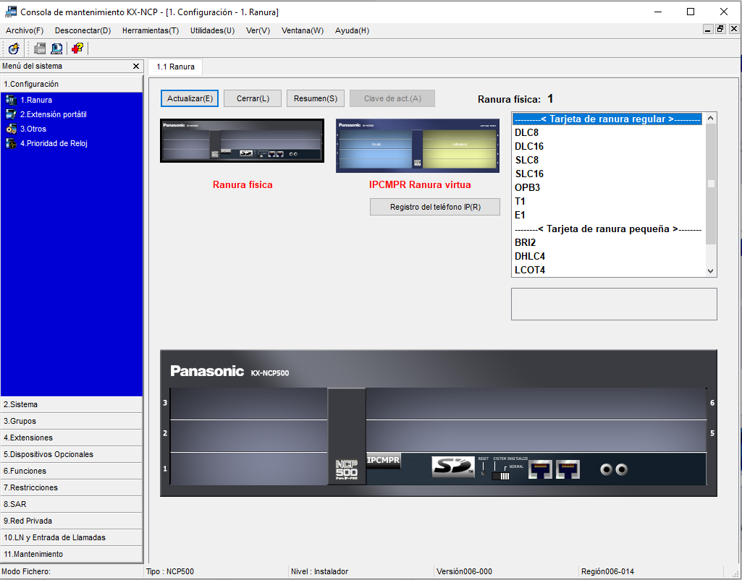
Task: Close the Menú del sistema panel
Action: pyautogui.click(x=136, y=67)
